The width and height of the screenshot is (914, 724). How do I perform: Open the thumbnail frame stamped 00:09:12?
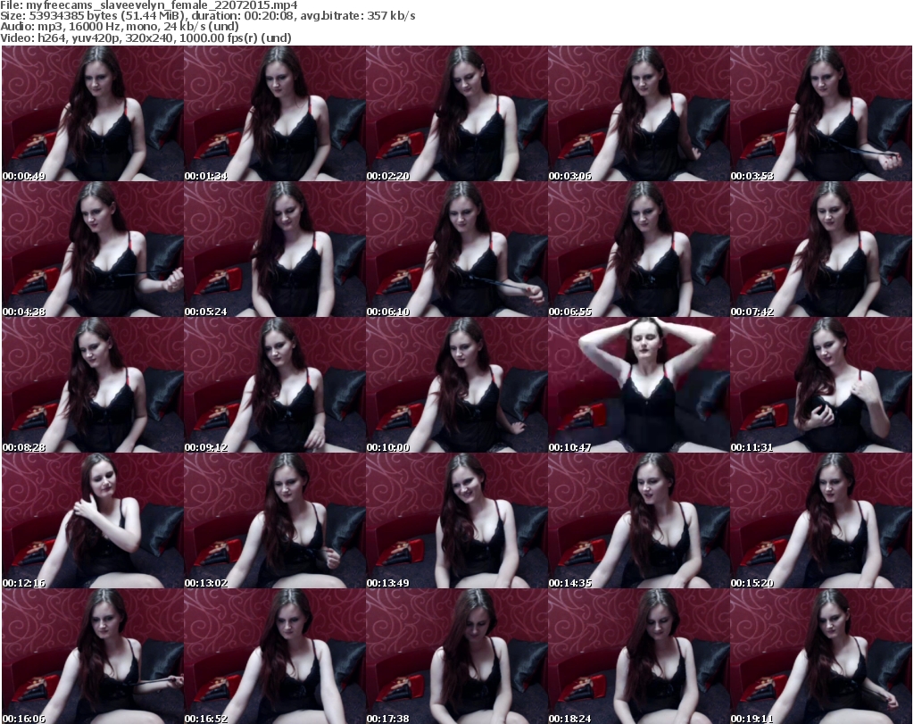(275, 386)
